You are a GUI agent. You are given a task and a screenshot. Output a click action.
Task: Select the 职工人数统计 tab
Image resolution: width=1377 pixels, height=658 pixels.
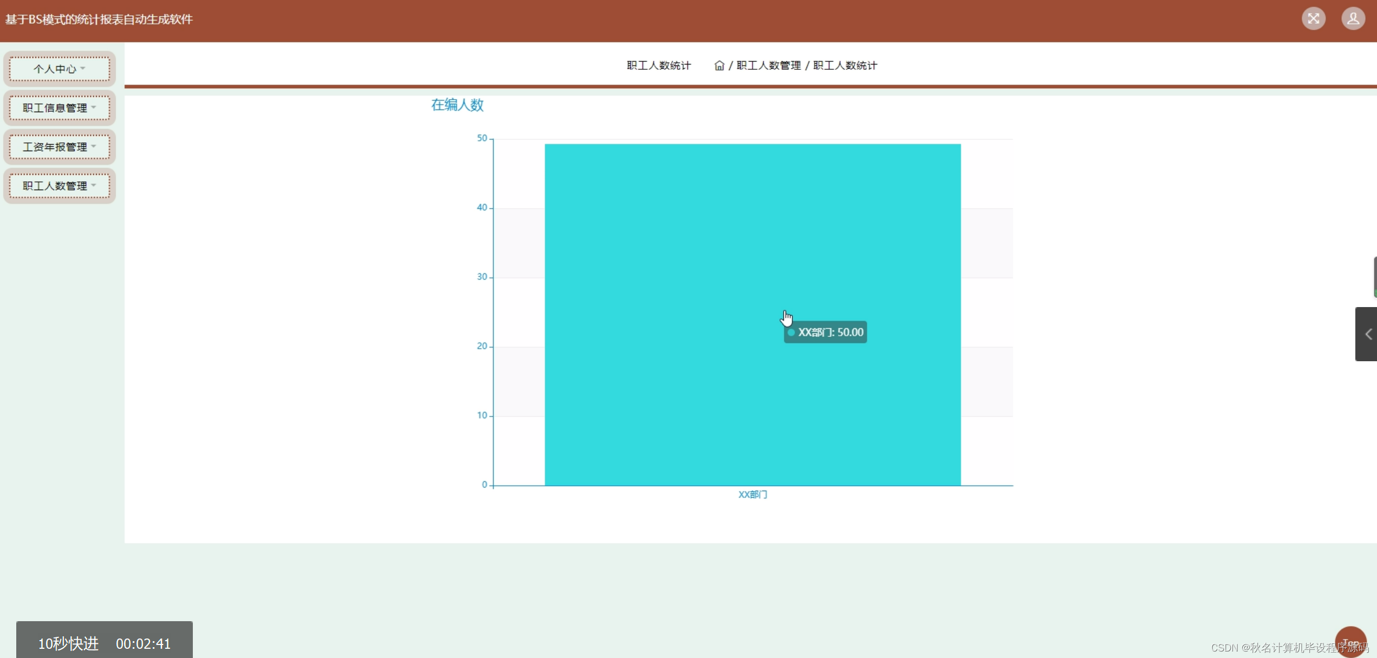[658, 65]
